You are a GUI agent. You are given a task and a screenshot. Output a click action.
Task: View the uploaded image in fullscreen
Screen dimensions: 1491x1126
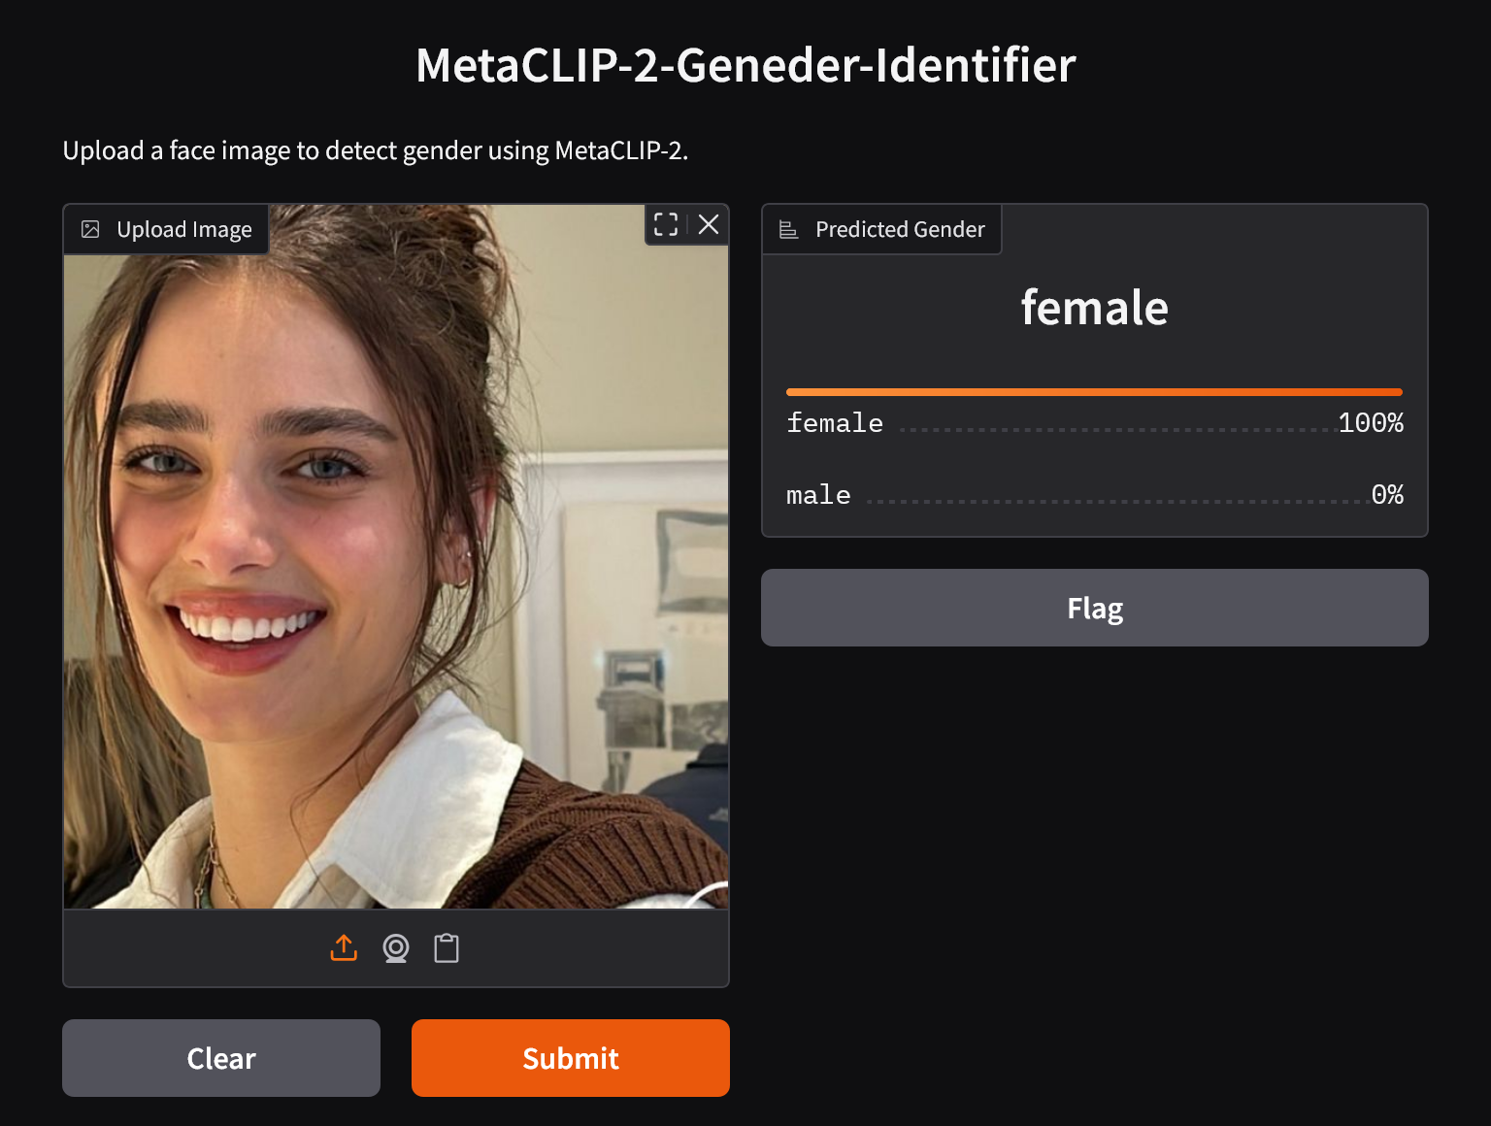point(666,224)
